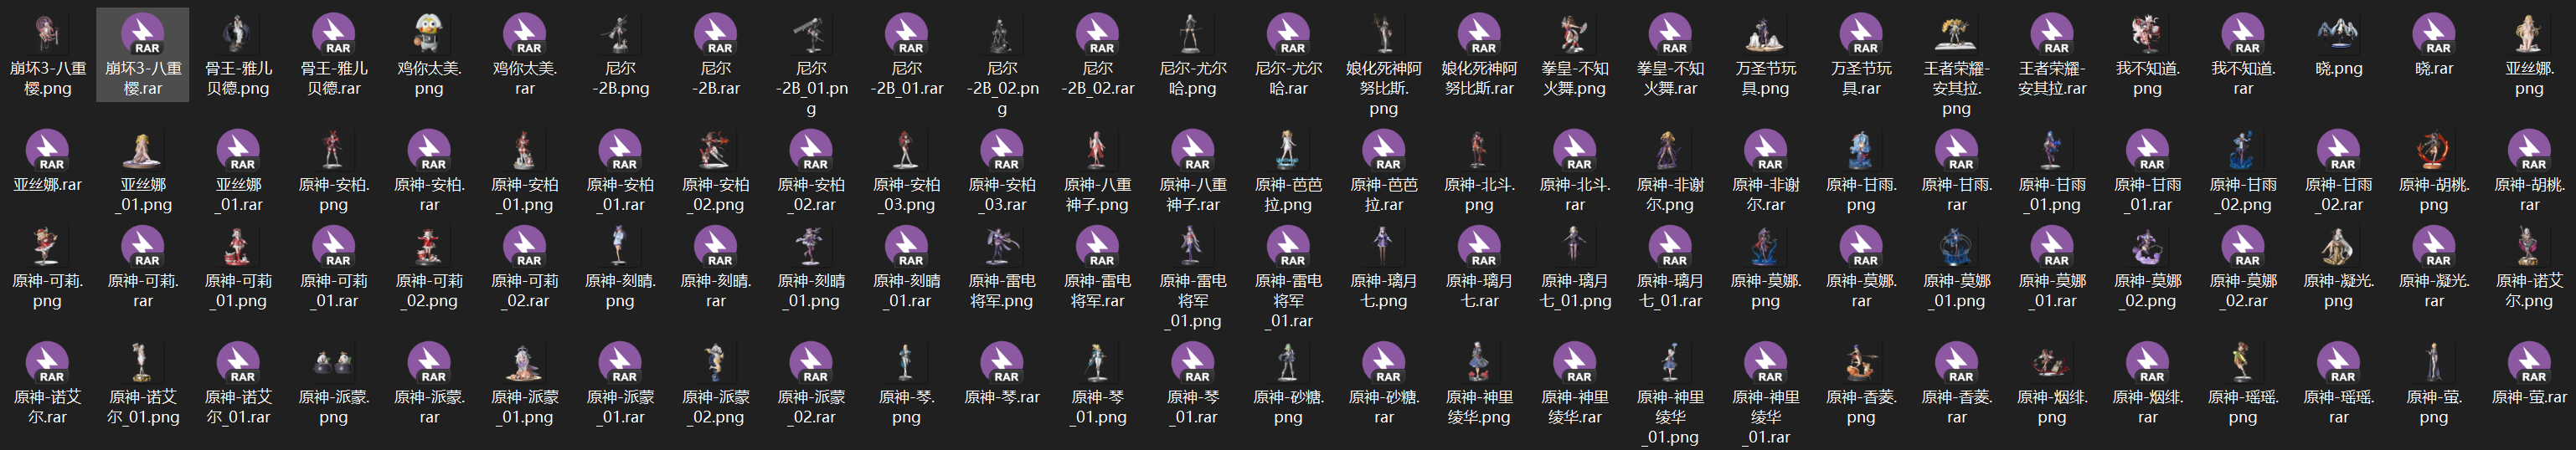2576x450 pixels.
Task: Select the 原神-胡桃.png image thumbnail
Action: pos(2434,151)
